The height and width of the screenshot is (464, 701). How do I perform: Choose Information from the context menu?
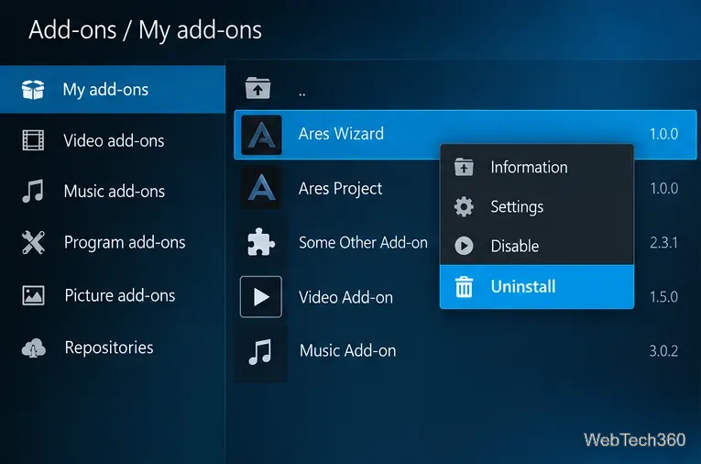(537, 167)
